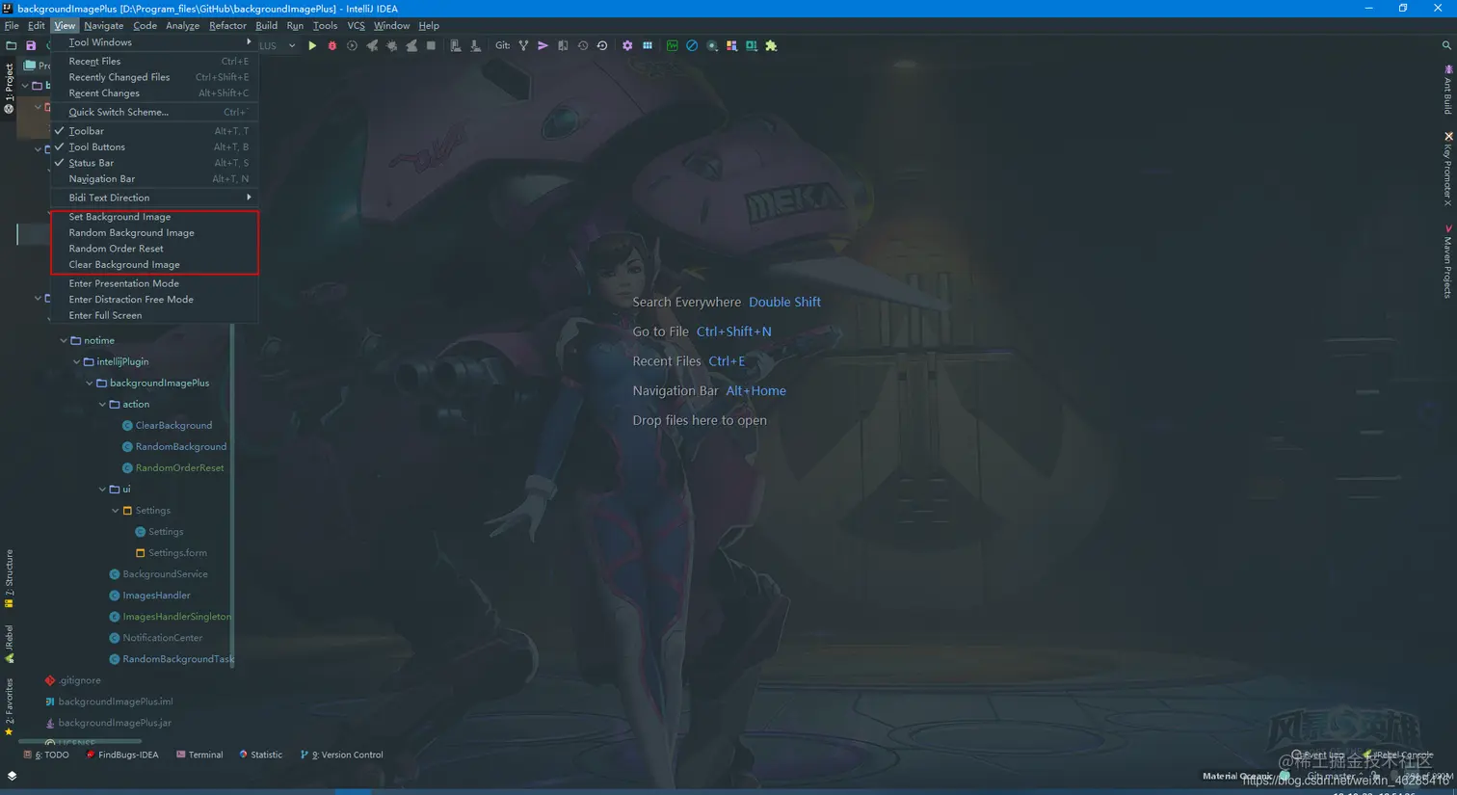Screen dimensions: 1457x795
Task: Expand the Tool Windows submenu
Action: click(x=154, y=42)
